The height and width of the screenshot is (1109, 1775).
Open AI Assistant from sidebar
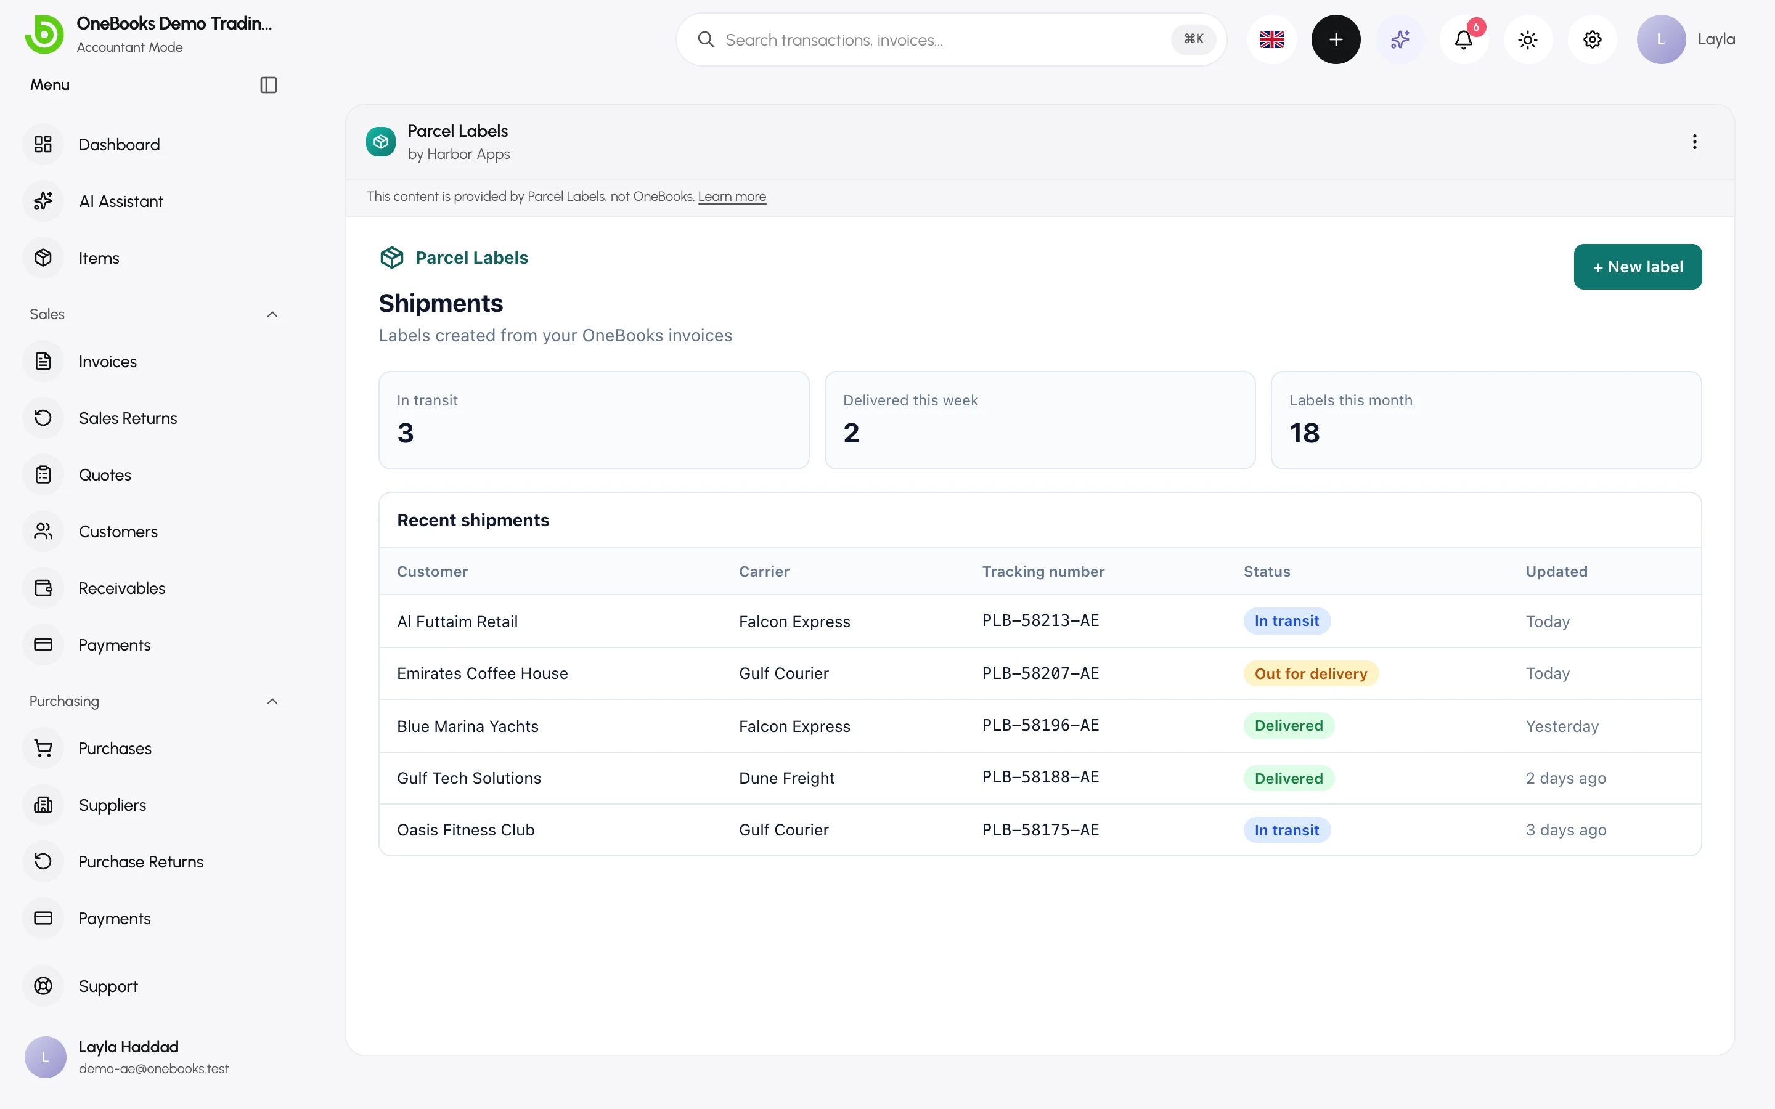120,201
